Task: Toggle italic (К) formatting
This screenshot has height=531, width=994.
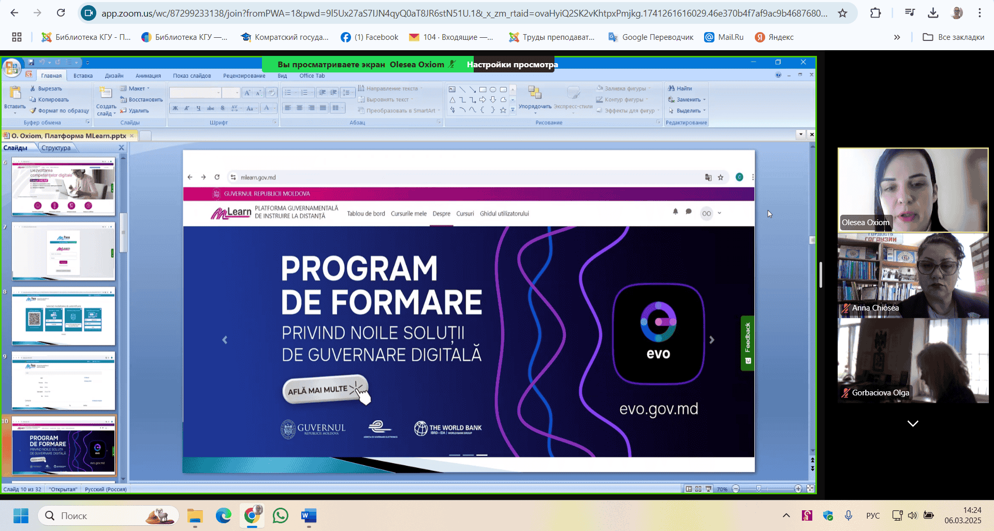Action: click(186, 108)
